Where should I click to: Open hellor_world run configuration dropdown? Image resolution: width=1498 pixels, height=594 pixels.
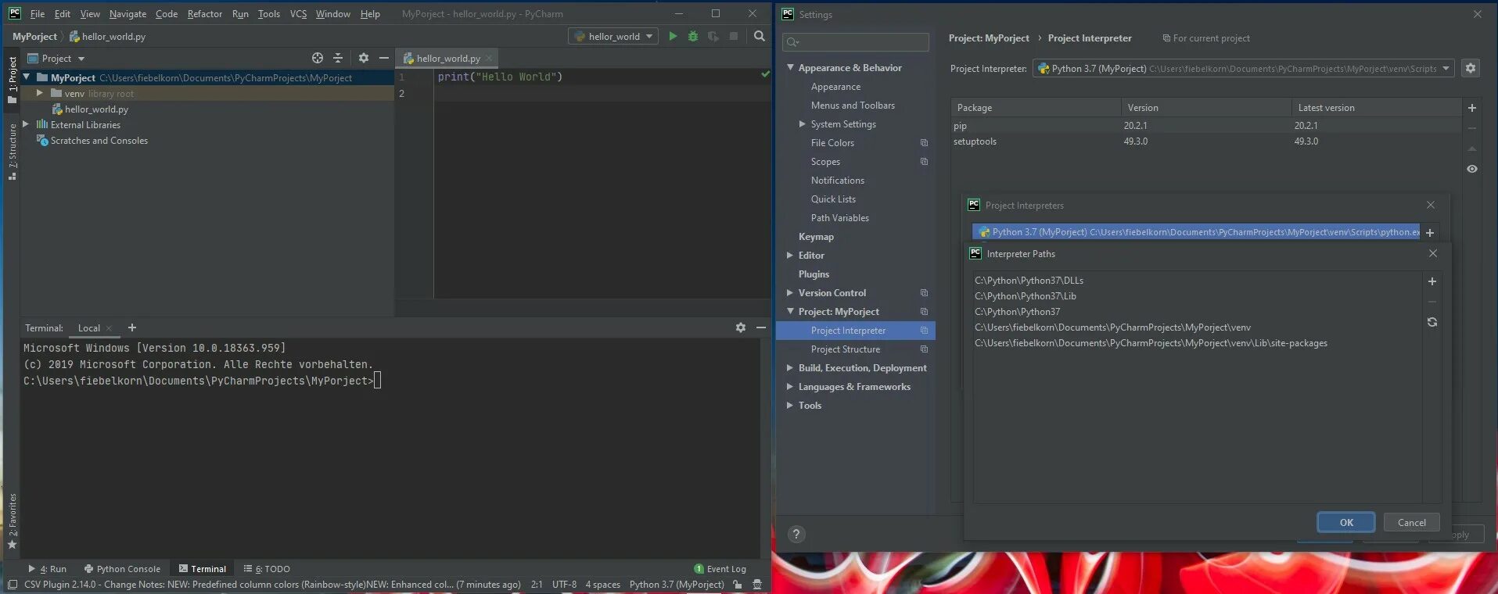tap(613, 36)
